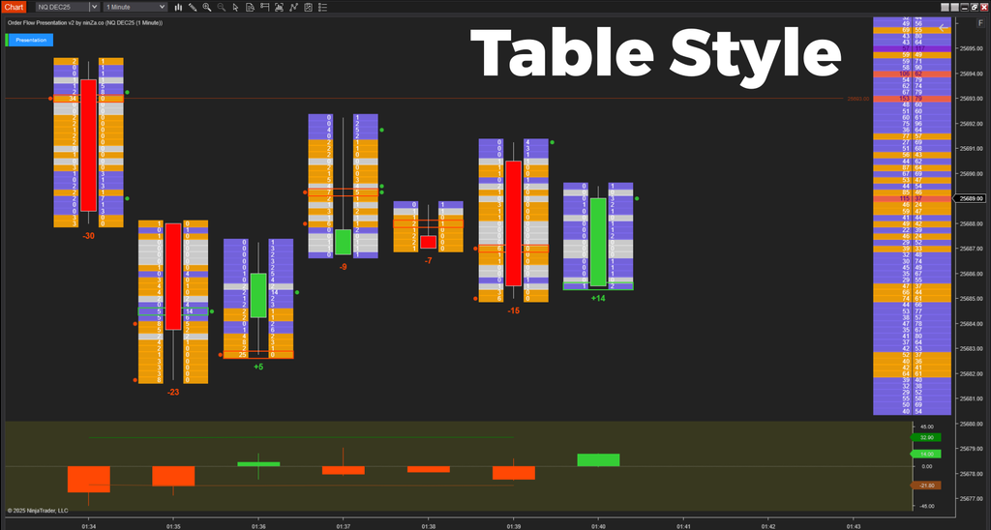This screenshot has width=991, height=530.
Task: Click the green candle of the 01:40 bar
Action: pyautogui.click(x=598, y=242)
